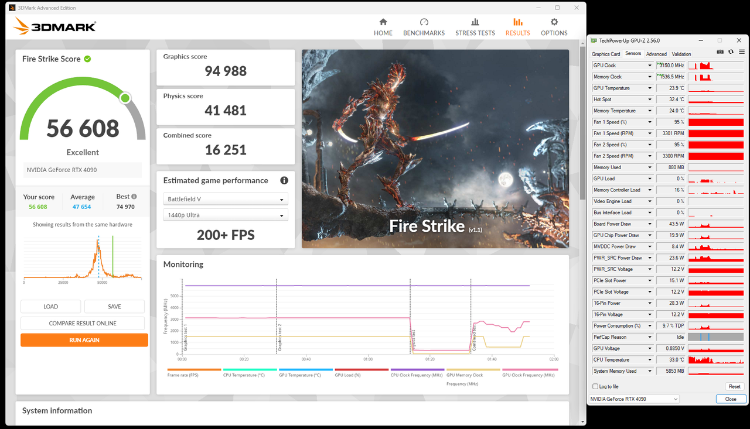The width and height of the screenshot is (750, 429).
Task: Click the GPU-Z refresh icon
Action: pyautogui.click(x=731, y=52)
